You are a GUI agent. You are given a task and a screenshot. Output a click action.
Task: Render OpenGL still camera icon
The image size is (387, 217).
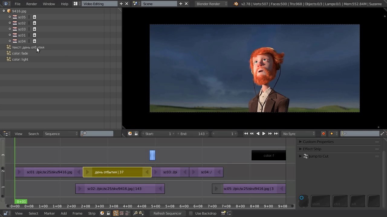223,213
